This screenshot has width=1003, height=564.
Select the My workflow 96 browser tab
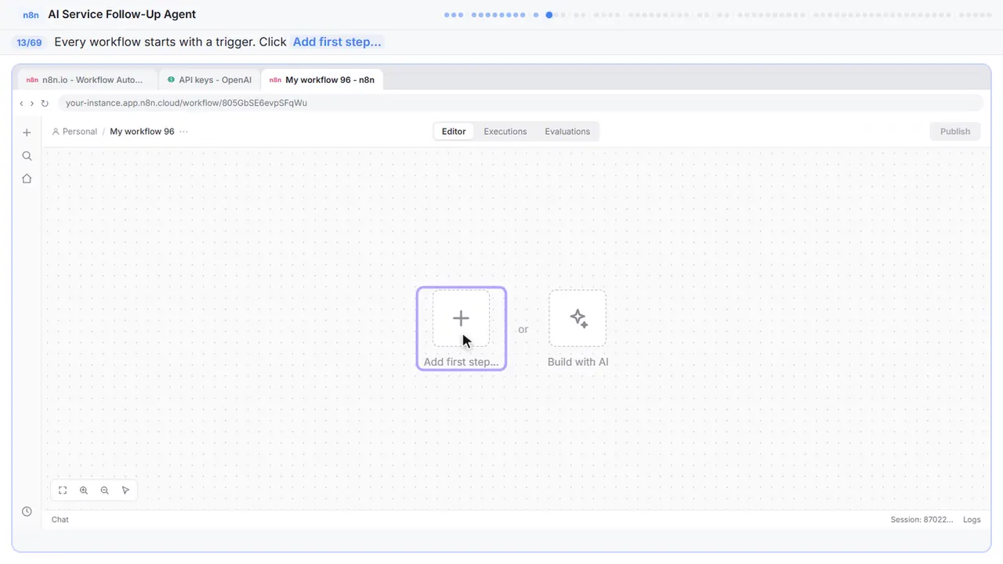click(322, 80)
